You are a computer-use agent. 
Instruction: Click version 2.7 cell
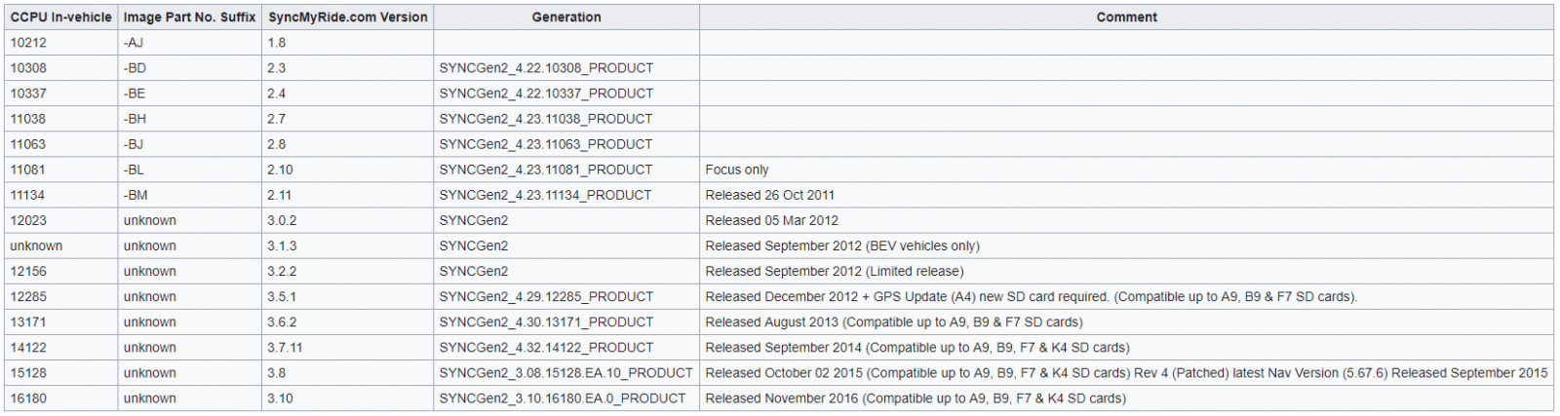pos(347,119)
